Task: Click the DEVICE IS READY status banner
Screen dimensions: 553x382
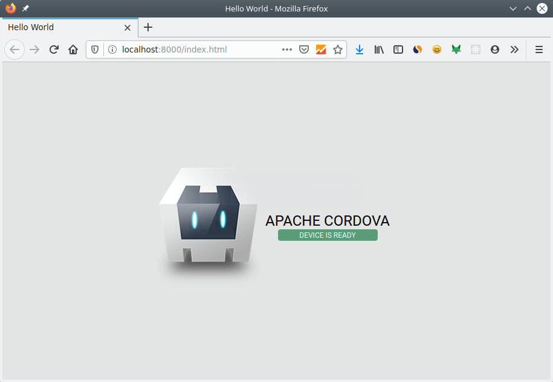Action: pos(328,235)
